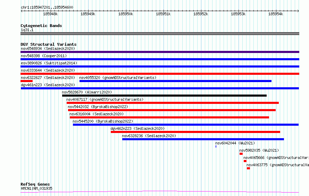Open the nsv4063775 gnomAD variant label
309x196 pixels.
(278, 165)
